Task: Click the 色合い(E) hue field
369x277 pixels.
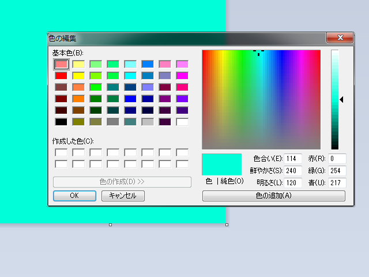Action: point(293,159)
